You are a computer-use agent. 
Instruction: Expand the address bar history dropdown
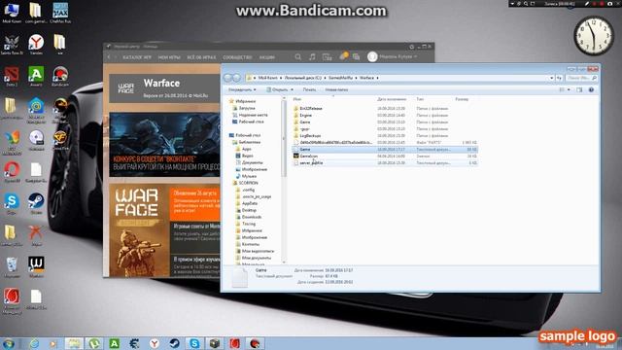tap(551, 78)
